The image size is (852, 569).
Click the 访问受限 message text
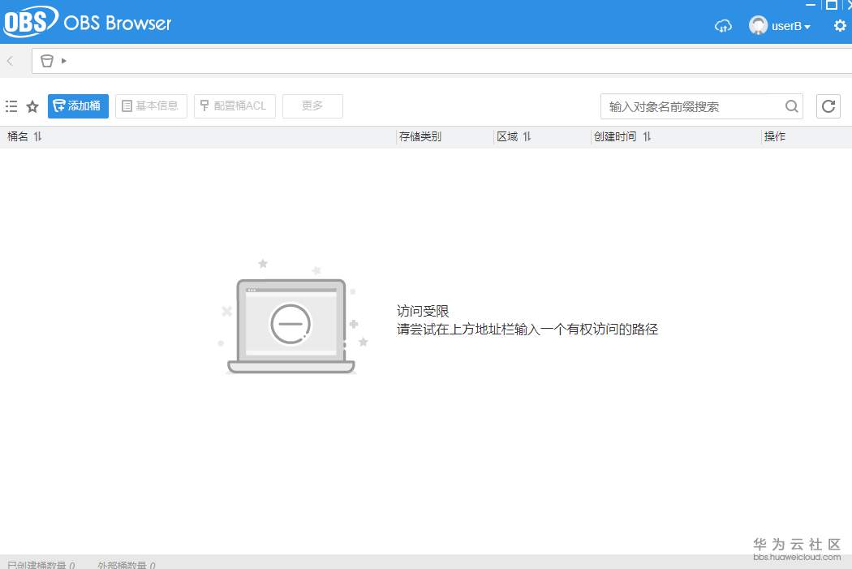tap(423, 311)
